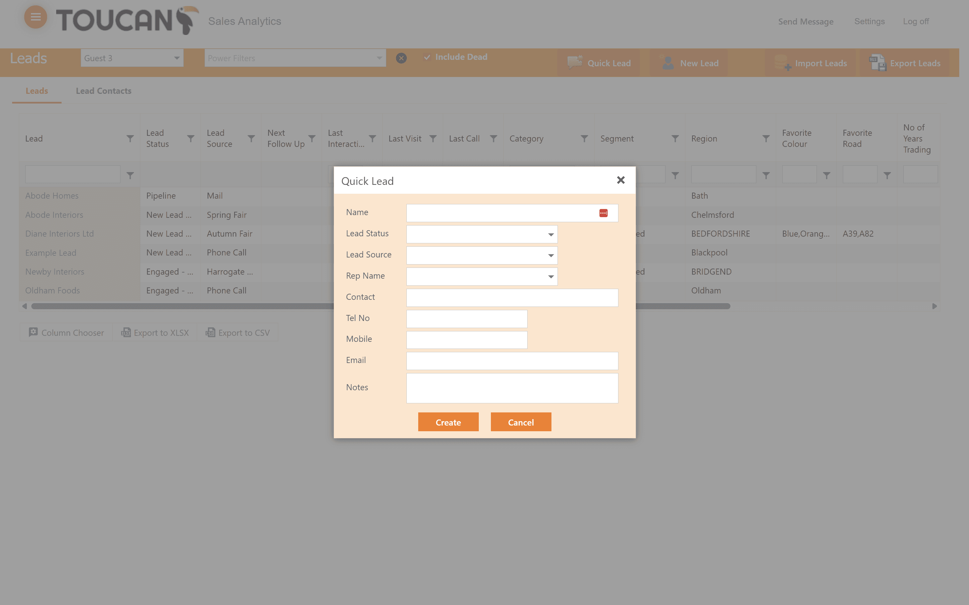Click into the Notes text area
Image resolution: width=969 pixels, height=605 pixels.
coord(512,388)
